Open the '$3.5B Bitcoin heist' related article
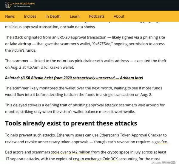The image size is (179, 164). pyautogui.click(x=82, y=78)
